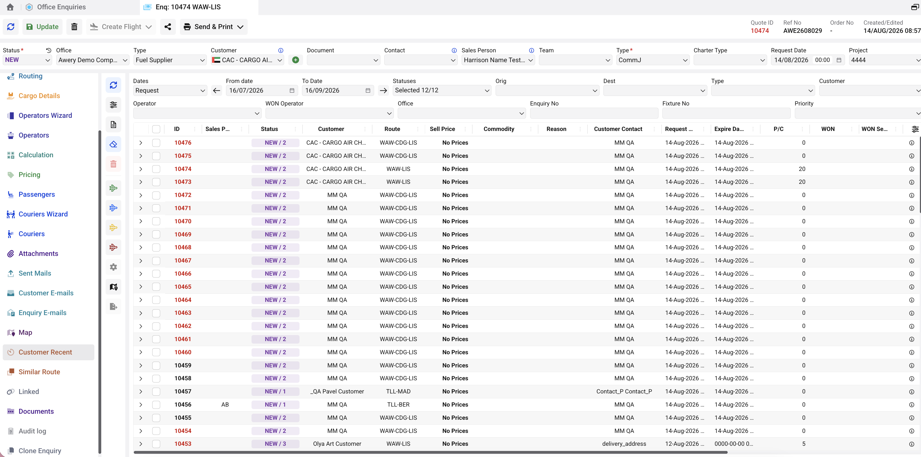
Task: Click the next date range arrow
Action: point(383,90)
